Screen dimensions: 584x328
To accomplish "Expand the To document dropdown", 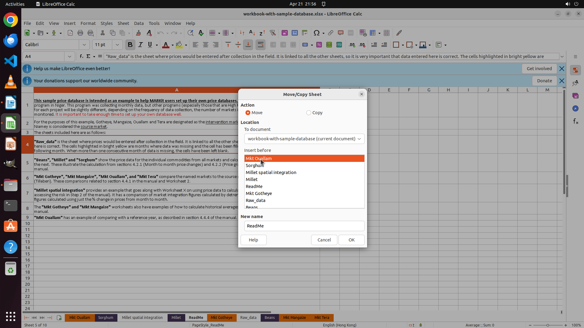I will (x=304, y=139).
